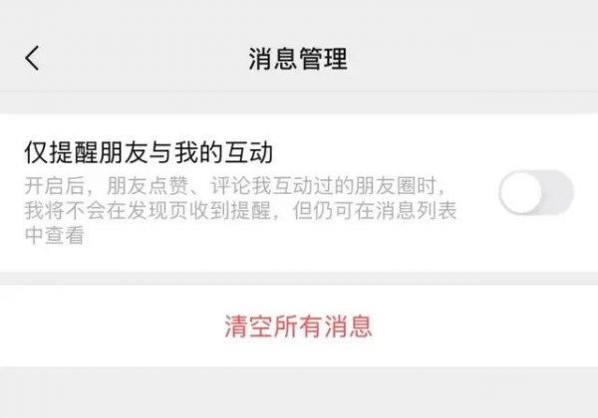598x418 pixels.
Task: Select the 仅提醒朋友与我的互动 setting label
Action: 149,152
